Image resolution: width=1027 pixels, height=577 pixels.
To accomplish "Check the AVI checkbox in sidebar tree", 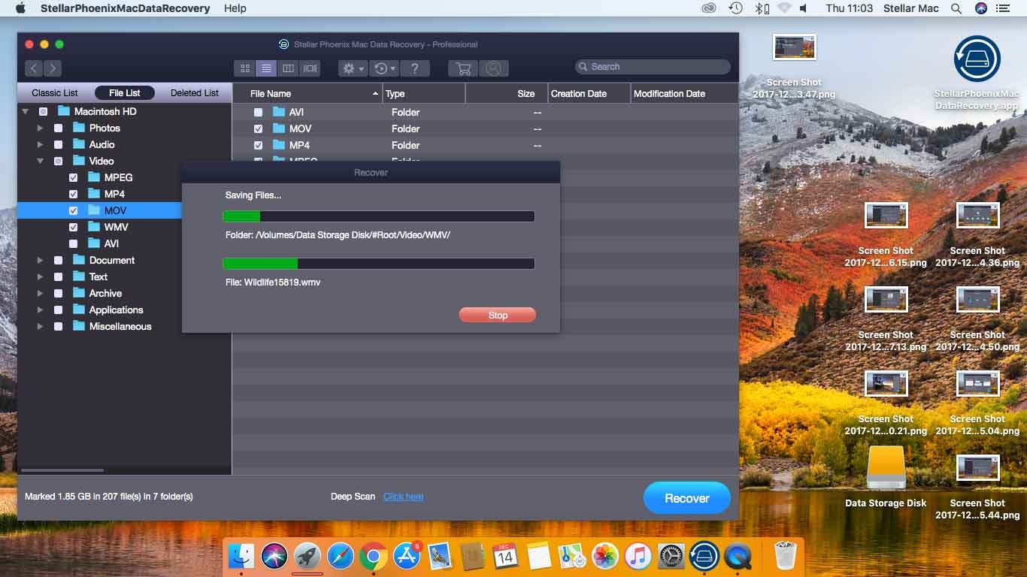I will click(x=73, y=243).
